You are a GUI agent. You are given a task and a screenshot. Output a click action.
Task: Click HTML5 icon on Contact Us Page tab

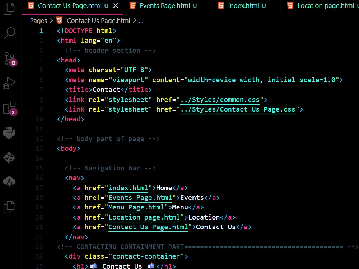(x=31, y=5)
